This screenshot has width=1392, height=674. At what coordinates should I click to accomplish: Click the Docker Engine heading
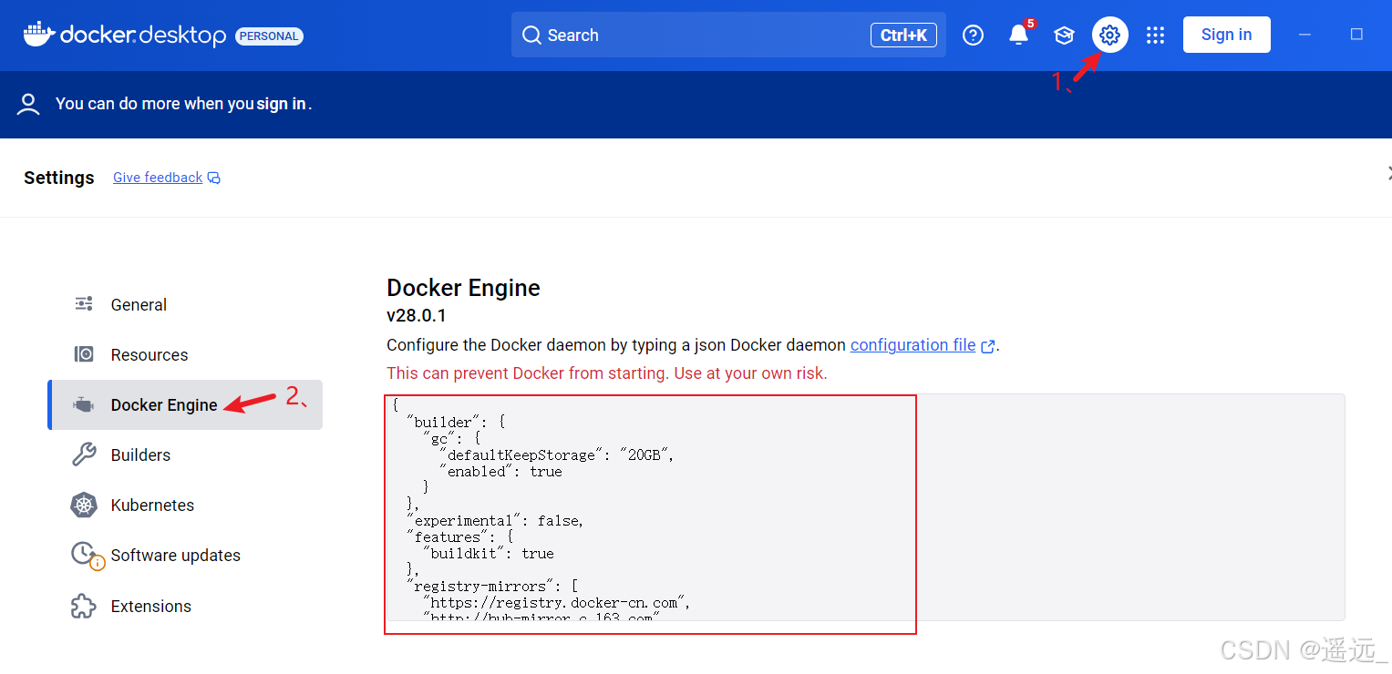tap(463, 288)
